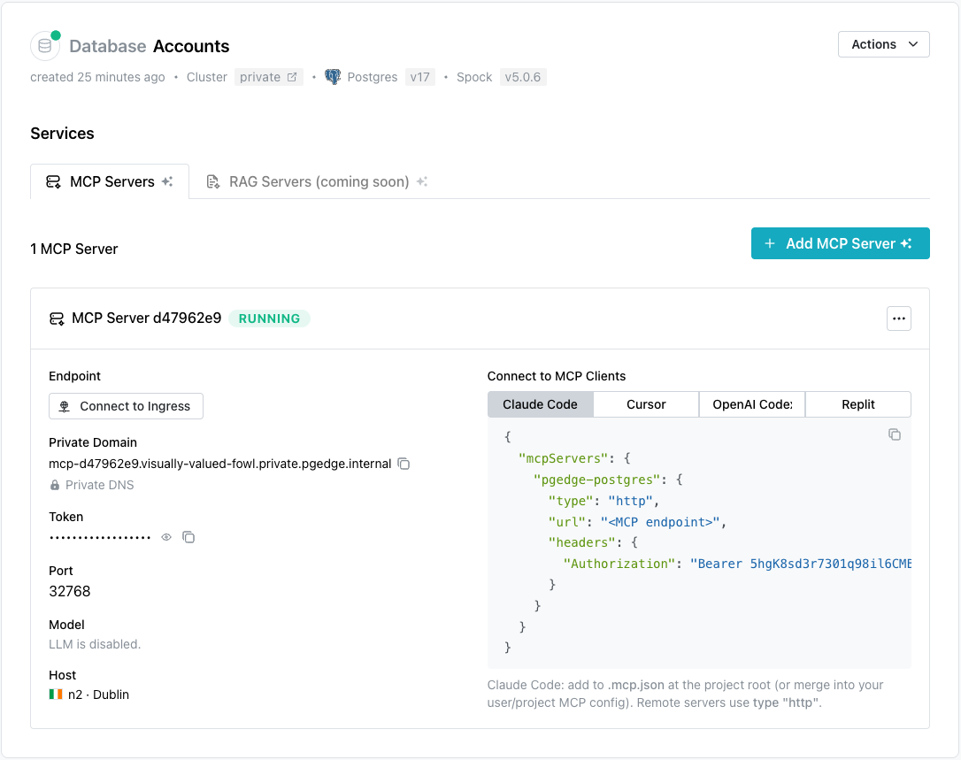Open the Actions dropdown menu

click(x=883, y=44)
